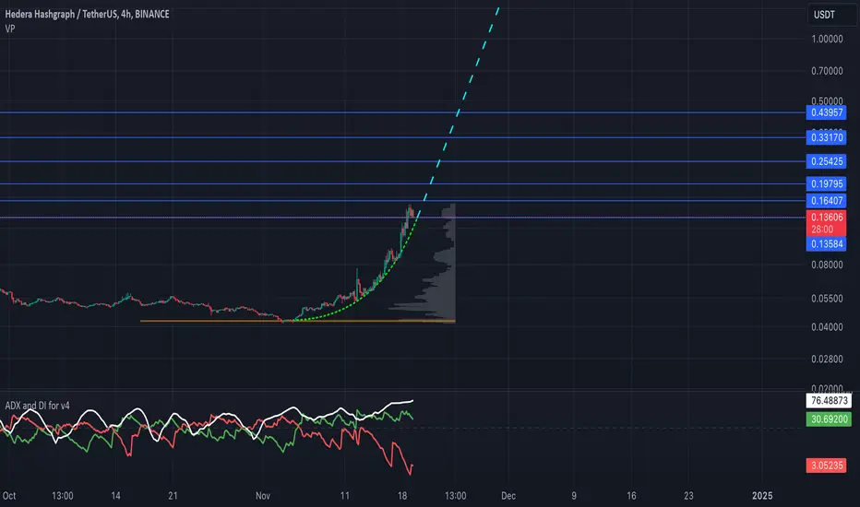
Task: Click the Nov date on time axis
Action: pyautogui.click(x=263, y=496)
